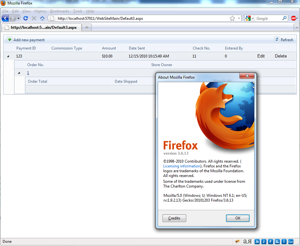The width and height of the screenshot is (300, 246).
Task: Click the Done status bar text
Action: [7, 242]
